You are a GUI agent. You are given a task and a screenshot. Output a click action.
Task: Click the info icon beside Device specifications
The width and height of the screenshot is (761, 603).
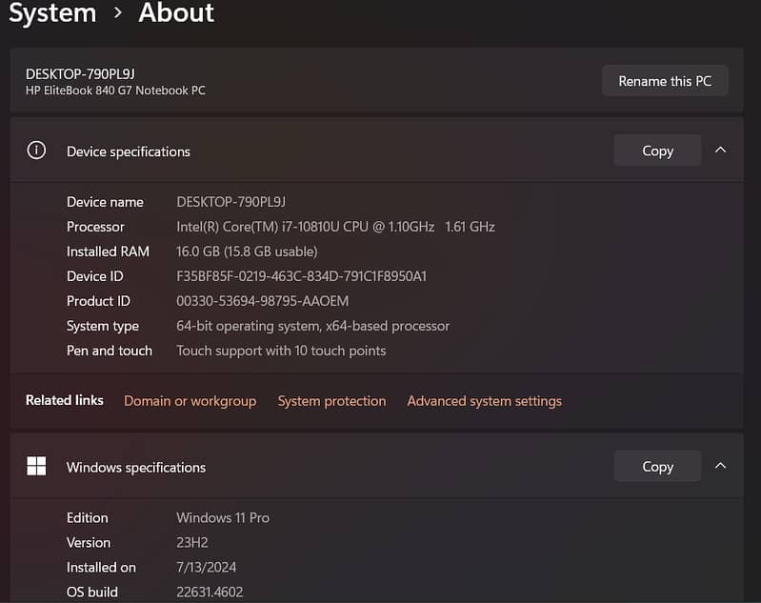point(36,151)
